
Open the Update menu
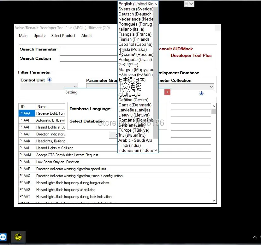tap(39, 36)
